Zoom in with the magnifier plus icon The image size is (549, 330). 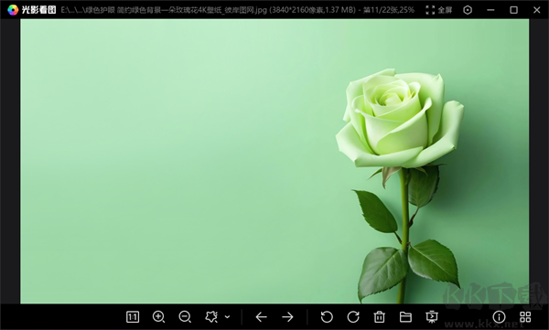coord(158,317)
